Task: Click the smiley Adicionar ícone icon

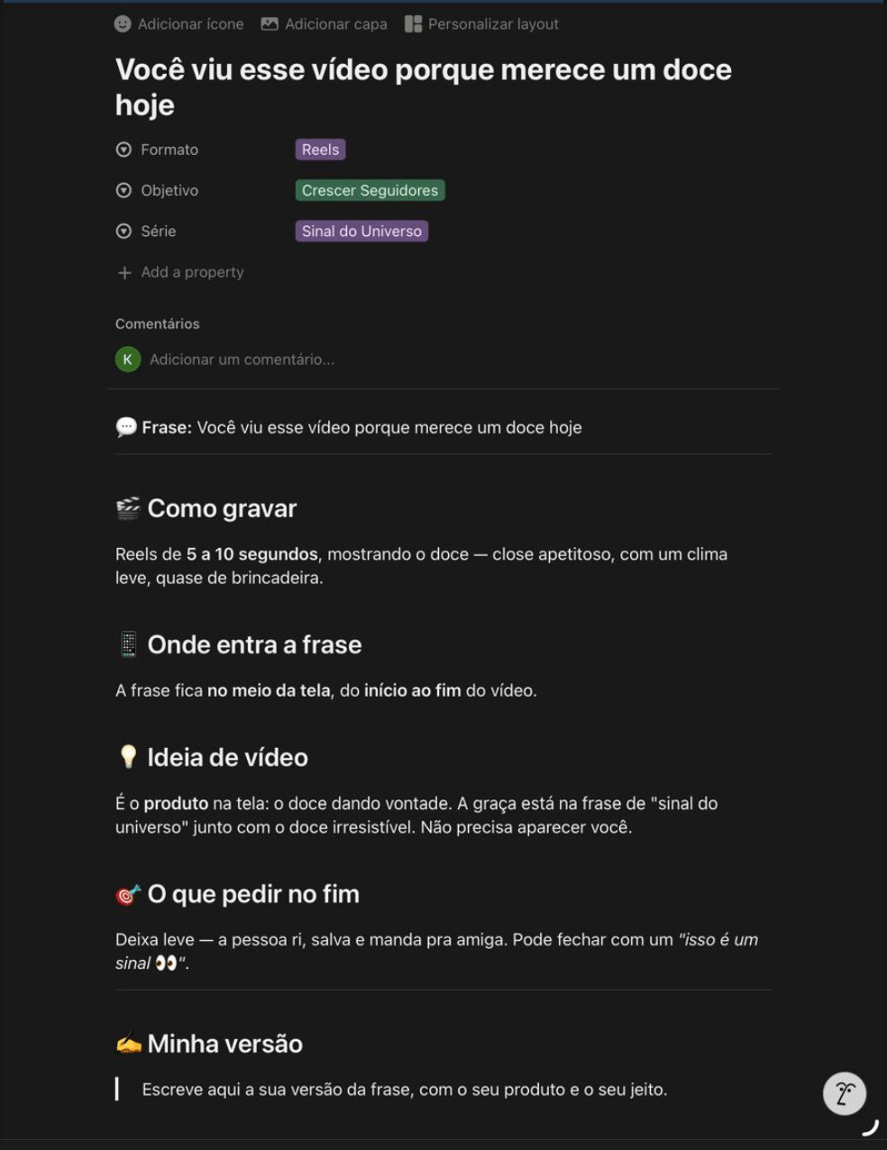Action: 123,24
